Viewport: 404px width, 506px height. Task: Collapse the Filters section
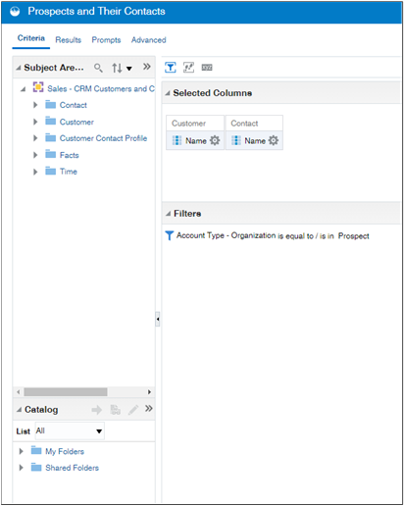click(168, 214)
